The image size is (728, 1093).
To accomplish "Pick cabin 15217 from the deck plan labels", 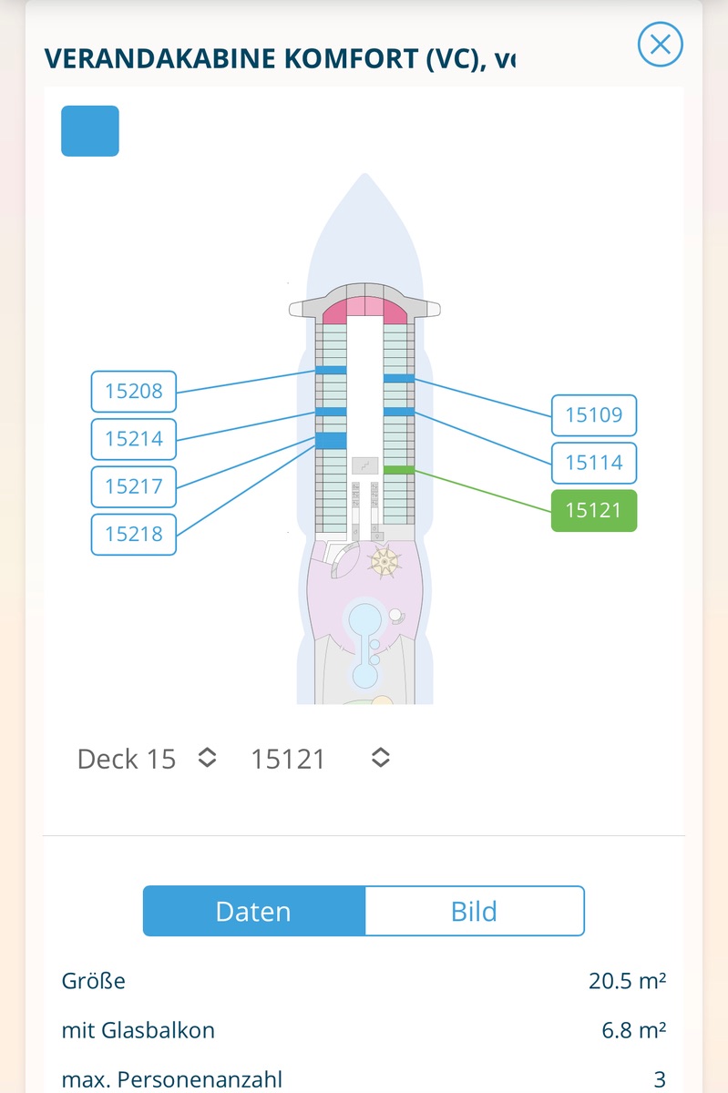I will tap(134, 486).
